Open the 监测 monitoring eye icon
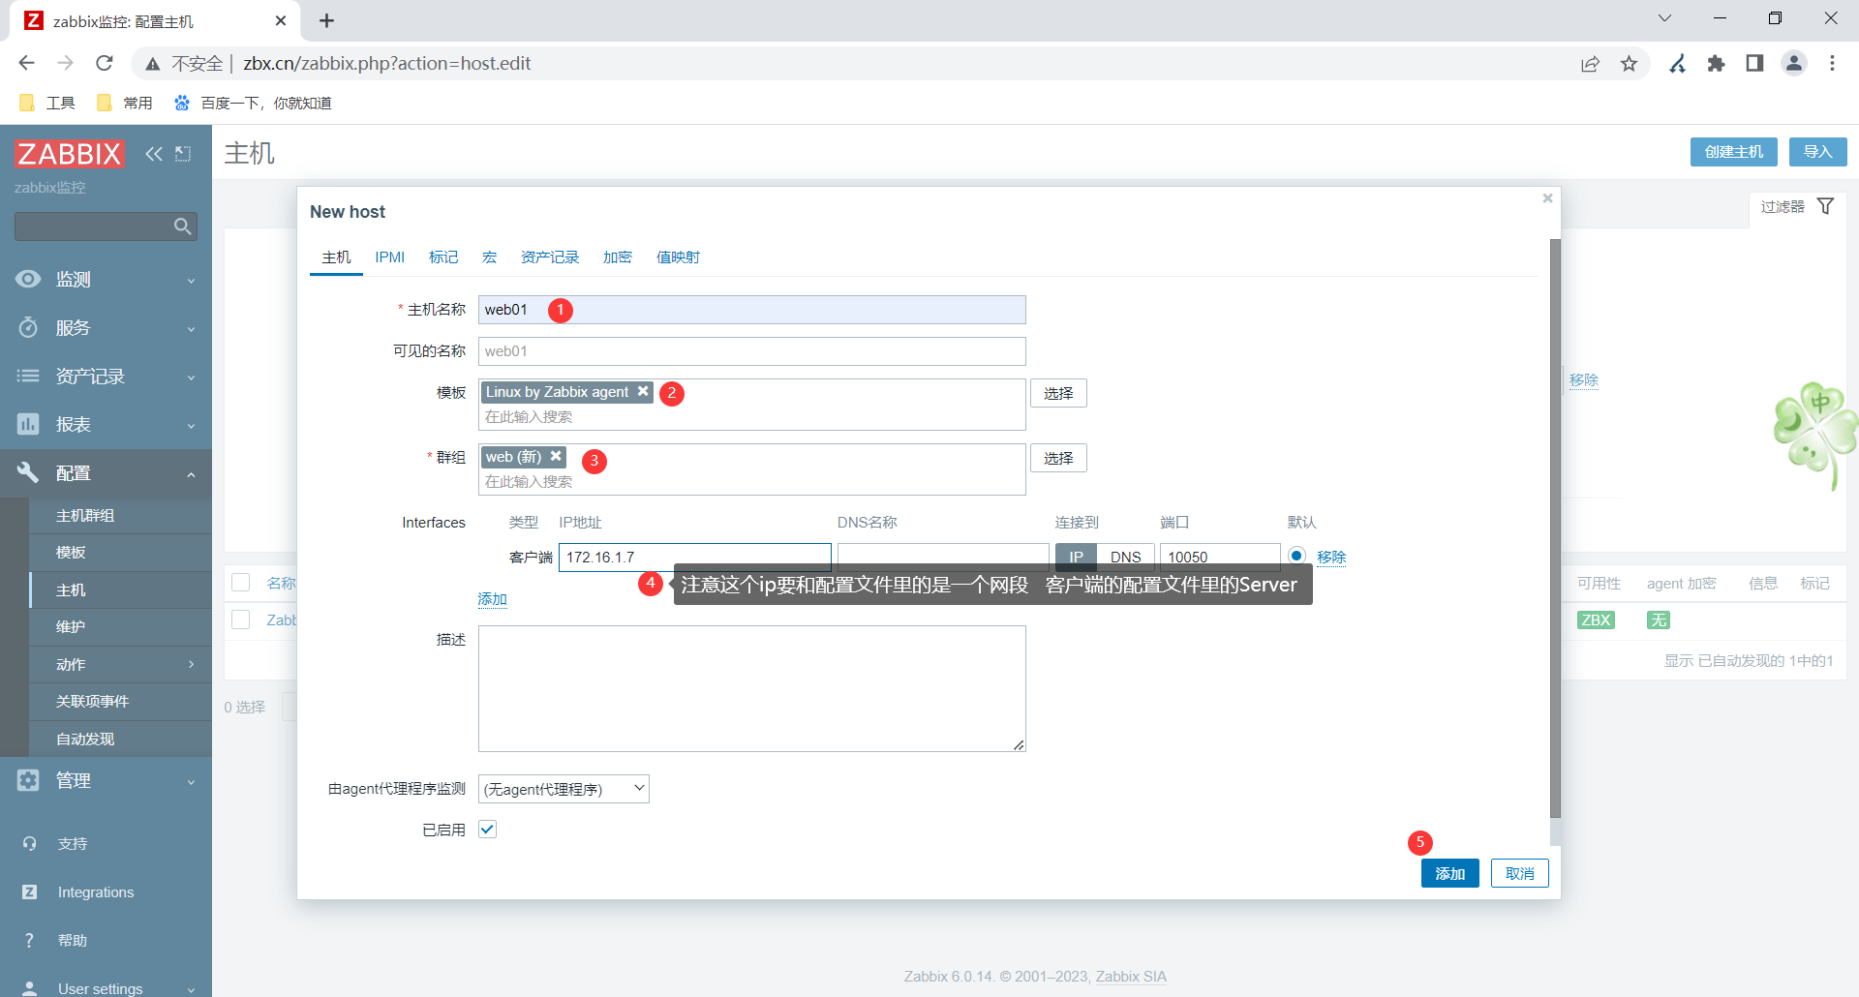Image resolution: width=1859 pixels, height=997 pixels. pyautogui.click(x=28, y=279)
